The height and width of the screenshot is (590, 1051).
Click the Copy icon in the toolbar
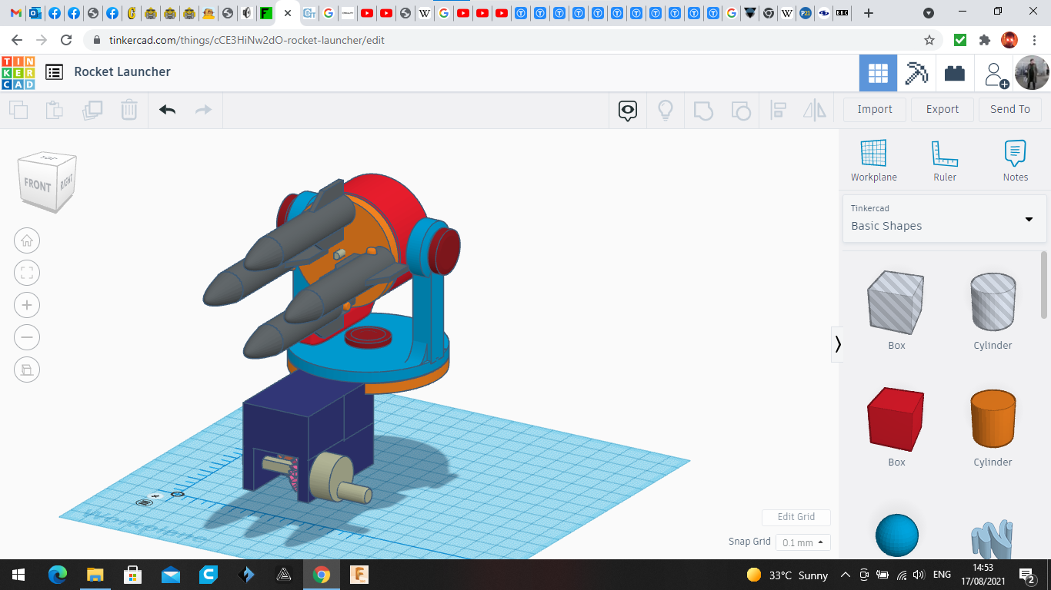click(x=18, y=110)
